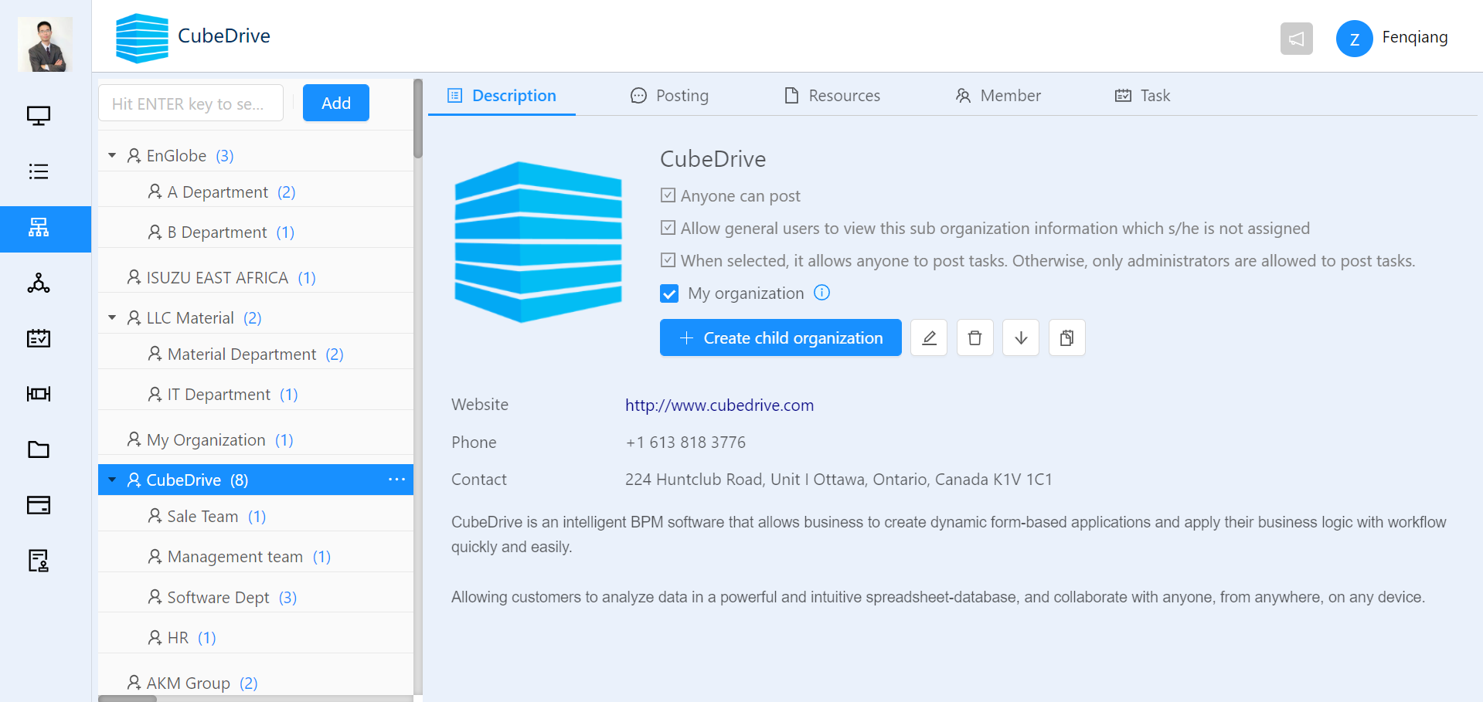
Task: Click the user profile photo
Action: tap(45, 44)
